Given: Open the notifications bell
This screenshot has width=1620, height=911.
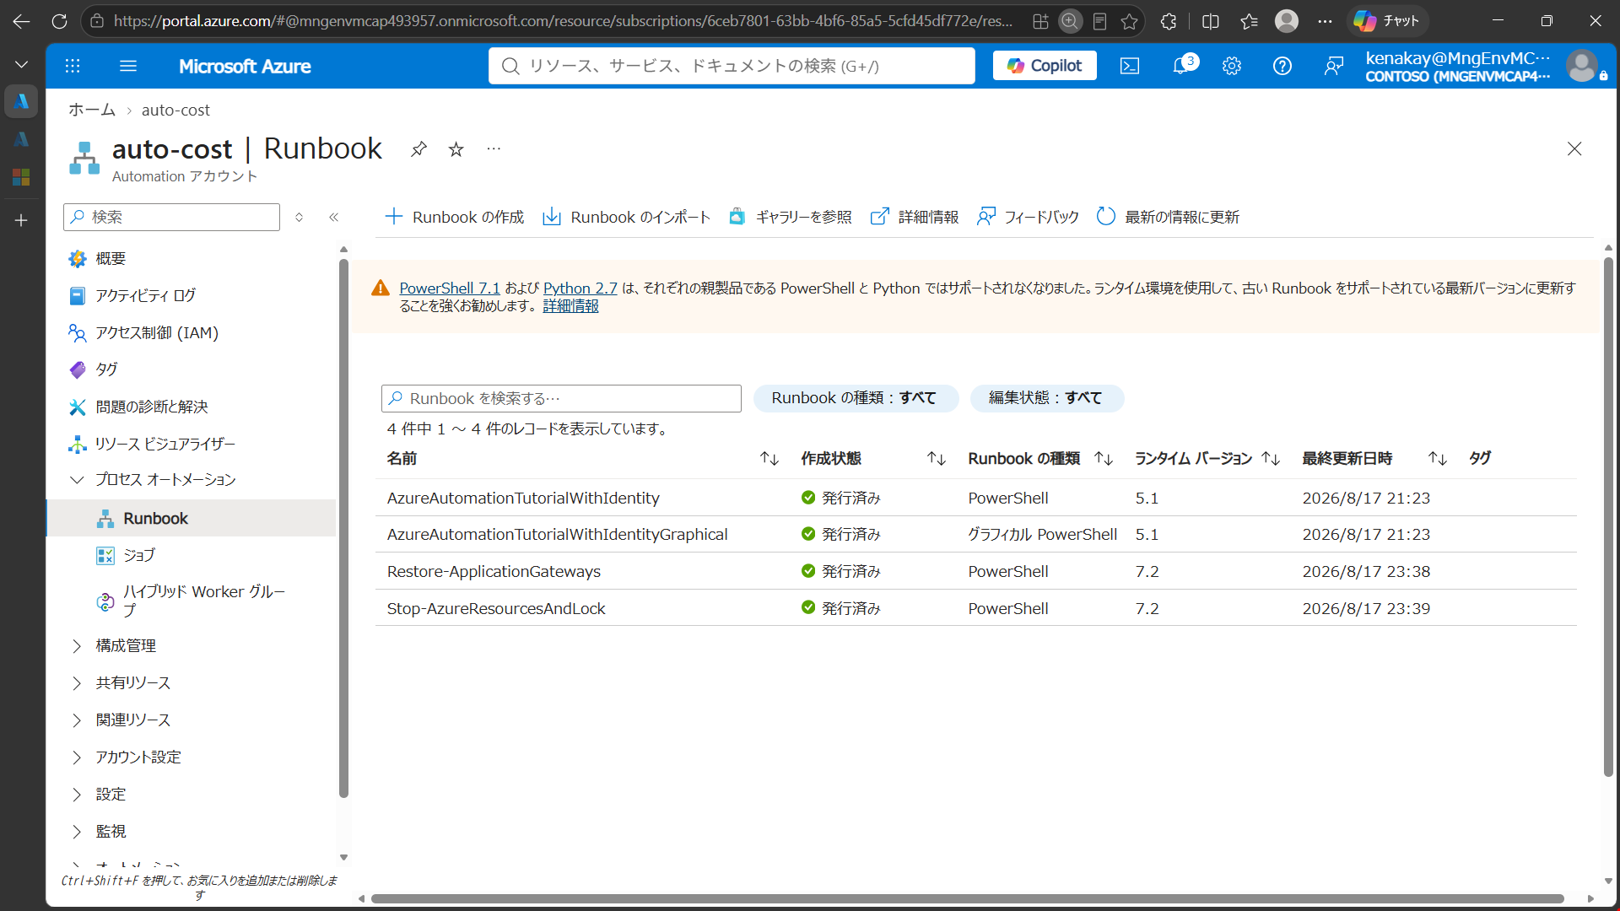Looking at the screenshot, I should 1181,66.
